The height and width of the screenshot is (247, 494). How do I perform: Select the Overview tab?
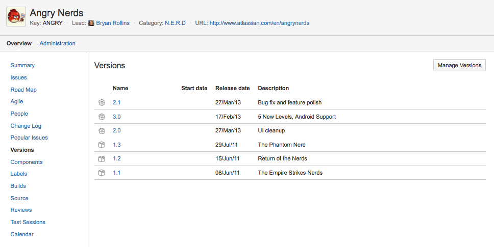click(19, 44)
